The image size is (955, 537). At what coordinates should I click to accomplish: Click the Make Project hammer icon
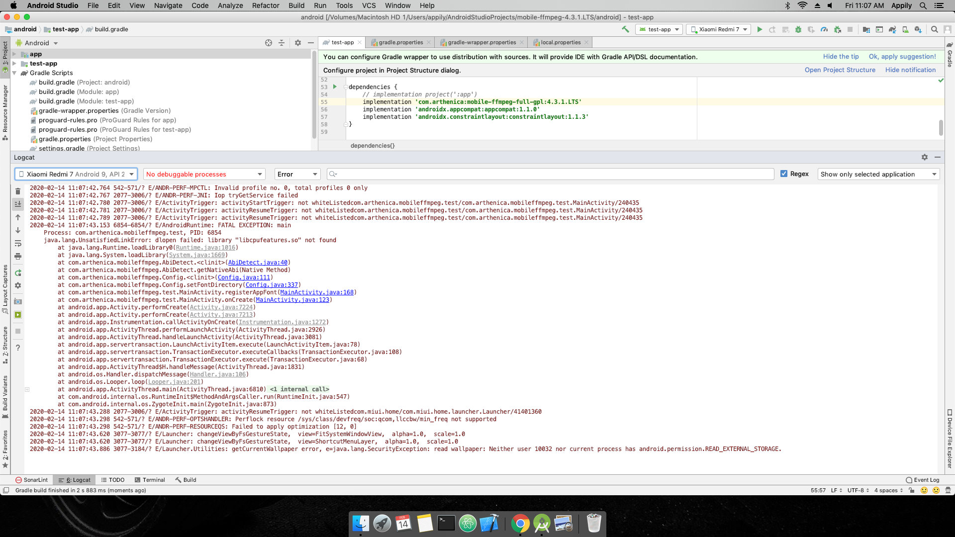(x=625, y=29)
